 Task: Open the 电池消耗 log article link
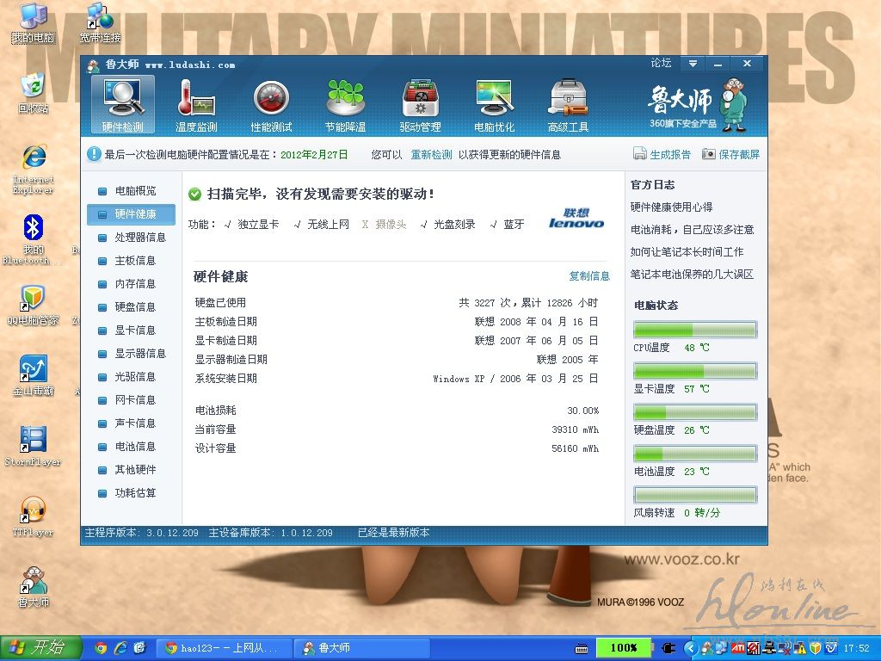click(692, 230)
